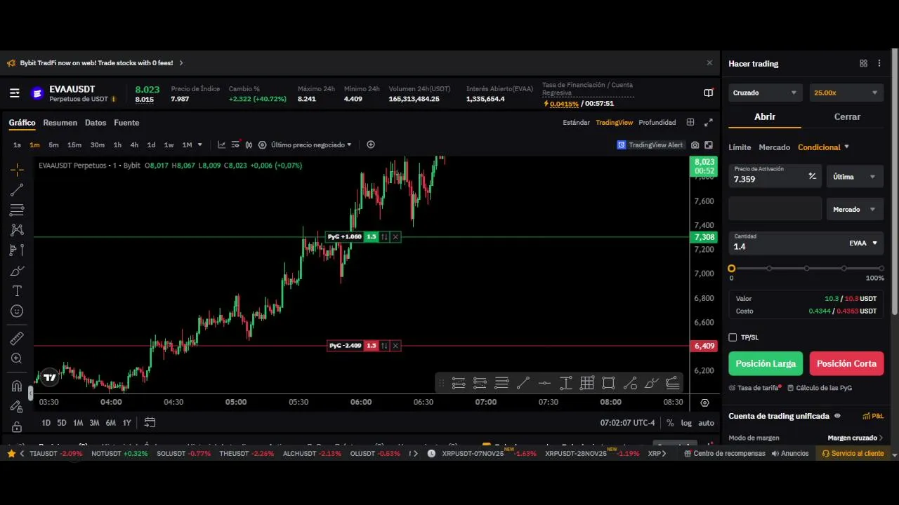Click the add circle plus icon in chart toolbar
The height and width of the screenshot is (505, 899).
(371, 144)
